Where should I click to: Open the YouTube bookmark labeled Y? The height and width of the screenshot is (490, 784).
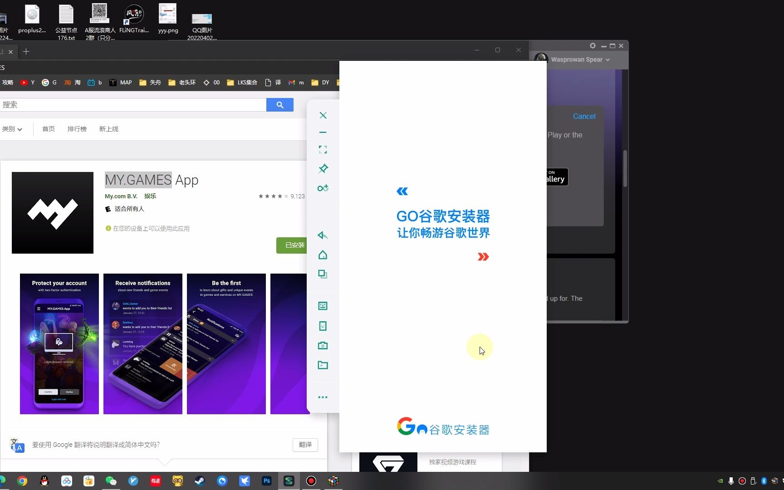click(28, 83)
